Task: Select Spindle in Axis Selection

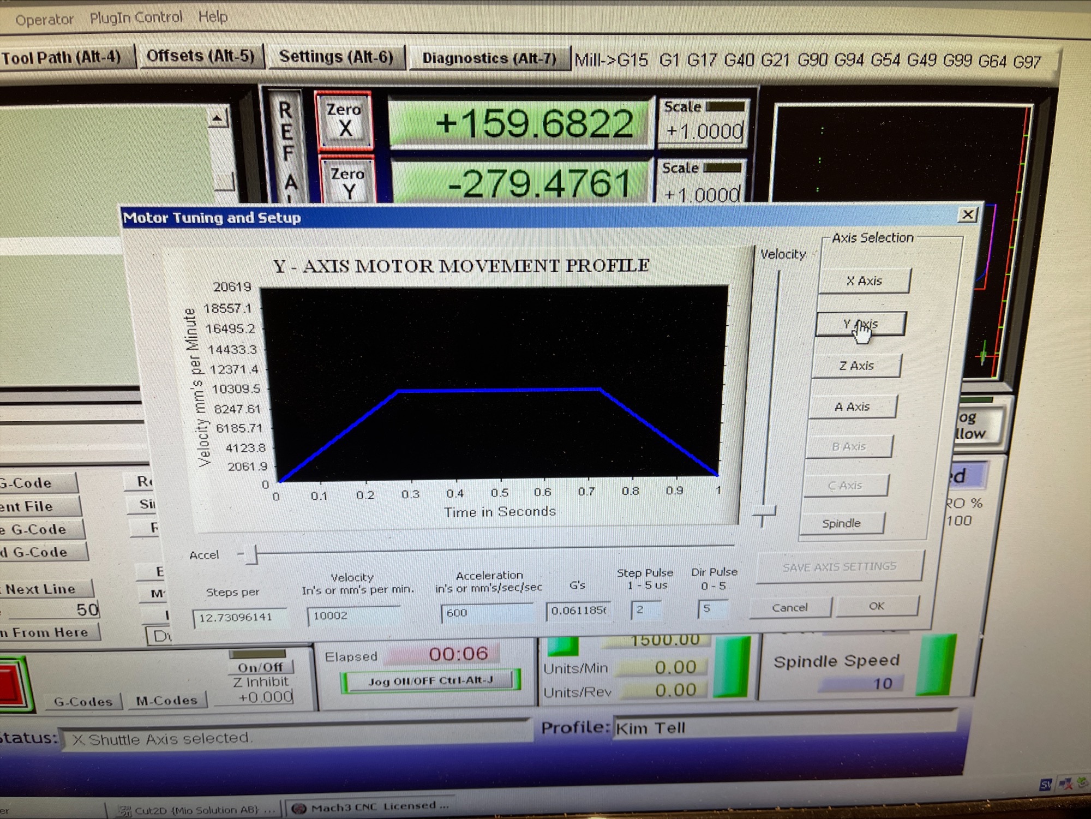Action: tap(841, 523)
